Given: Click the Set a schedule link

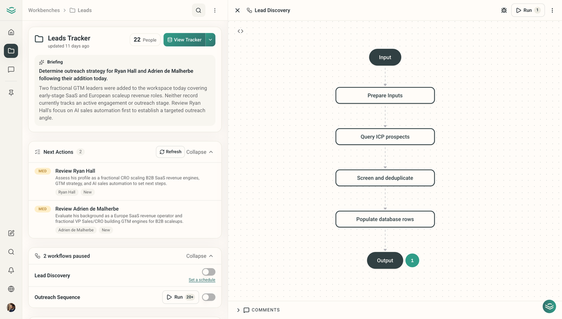Looking at the screenshot, I should [x=202, y=280].
